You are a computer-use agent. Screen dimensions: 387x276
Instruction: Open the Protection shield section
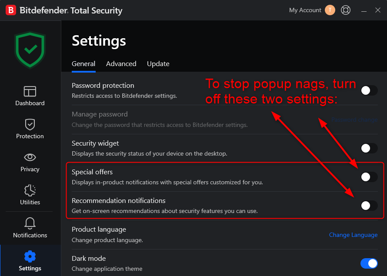point(30,129)
